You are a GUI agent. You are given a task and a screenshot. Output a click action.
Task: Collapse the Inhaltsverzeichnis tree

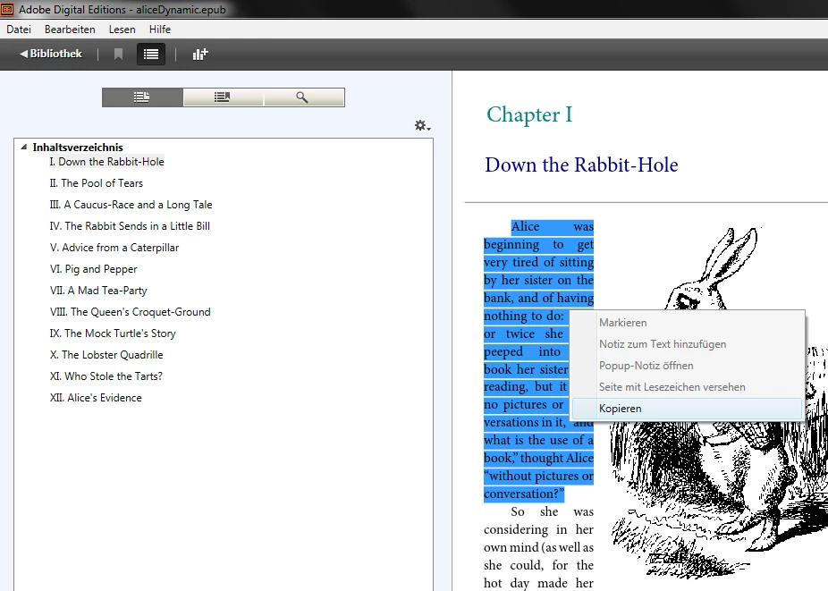tap(24, 147)
